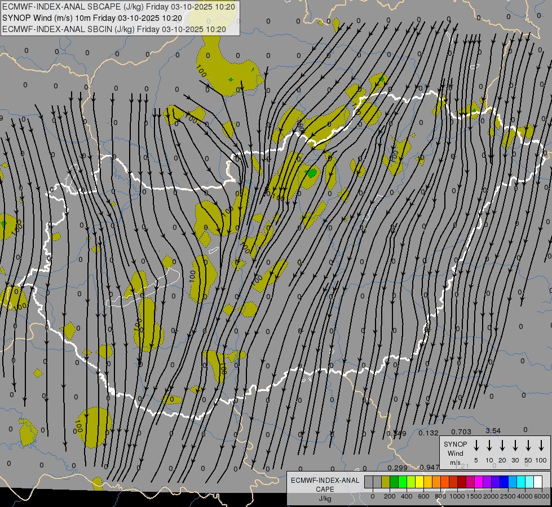
Task: Click the 'SYNOP Wind m/s' legend label
Action: (455, 453)
